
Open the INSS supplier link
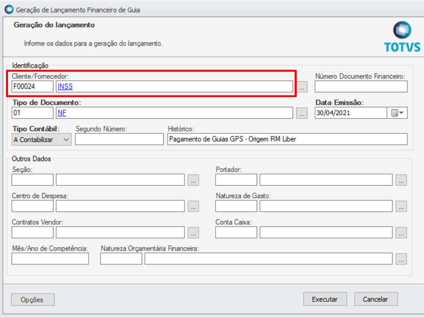pos(65,86)
